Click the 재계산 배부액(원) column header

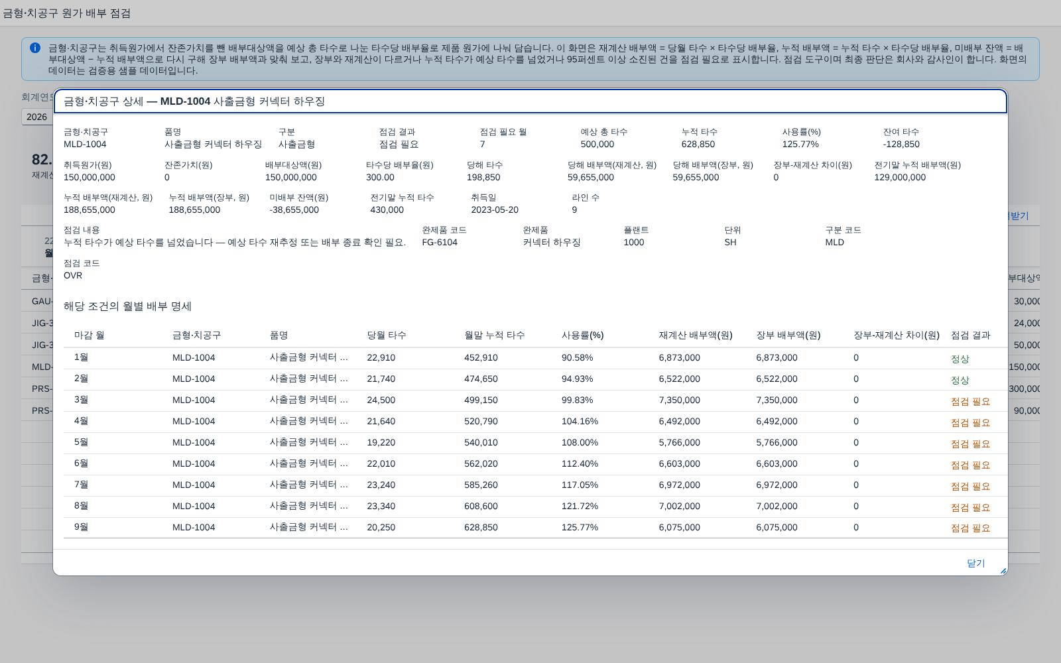click(696, 335)
